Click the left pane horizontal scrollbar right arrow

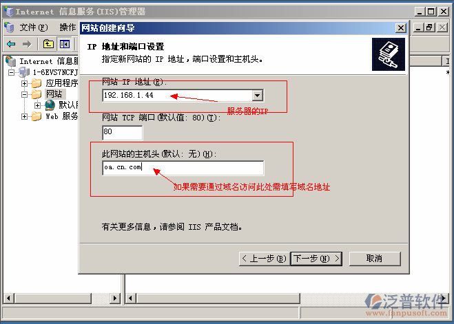(x=115, y=298)
